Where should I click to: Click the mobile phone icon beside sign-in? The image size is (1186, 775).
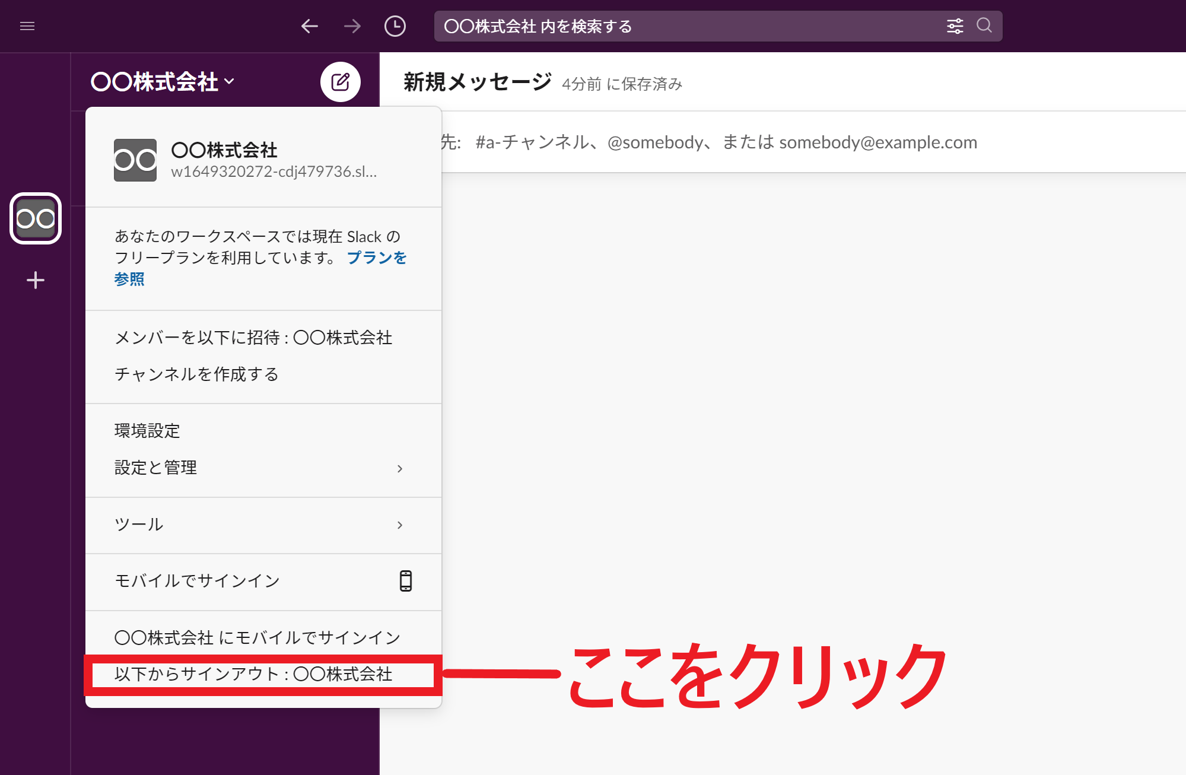click(x=406, y=582)
